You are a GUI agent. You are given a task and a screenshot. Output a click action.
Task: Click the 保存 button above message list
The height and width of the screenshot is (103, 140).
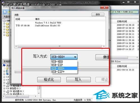pyautogui.click(x=98, y=15)
